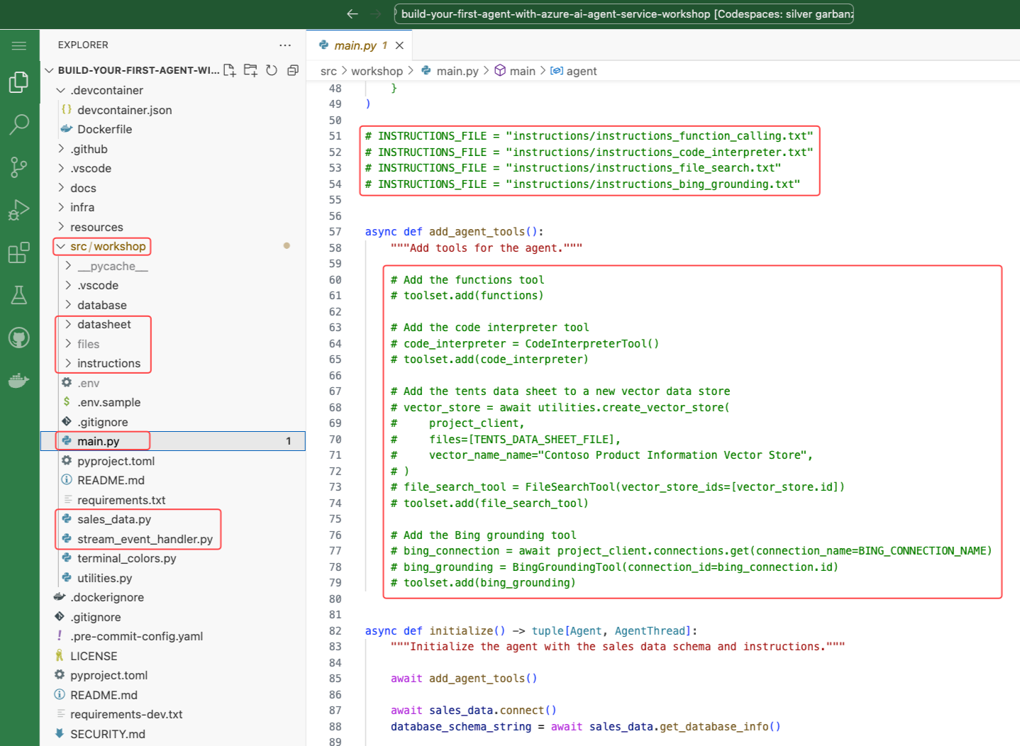Collapse the src/workshop folder
The width and height of the screenshot is (1020, 746).
pyautogui.click(x=107, y=246)
